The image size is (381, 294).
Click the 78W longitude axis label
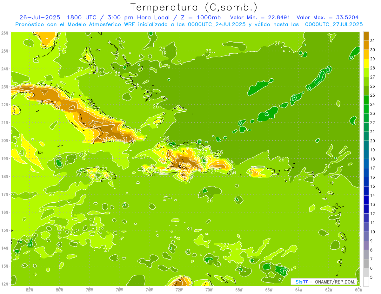point(89,290)
